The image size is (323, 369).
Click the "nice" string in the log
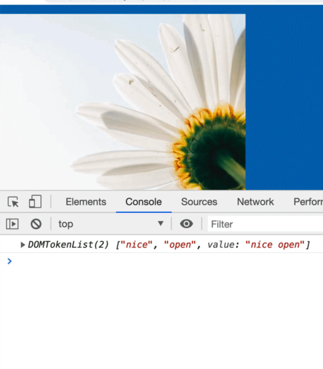coord(137,245)
